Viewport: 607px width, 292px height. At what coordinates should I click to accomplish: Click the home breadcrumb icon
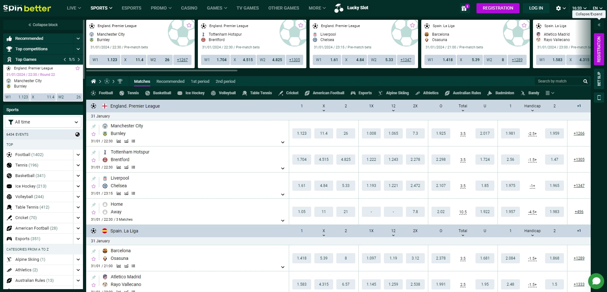point(94,82)
